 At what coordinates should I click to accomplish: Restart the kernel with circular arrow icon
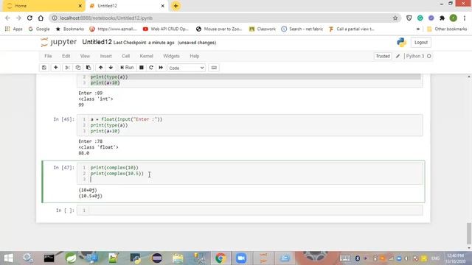151,68
